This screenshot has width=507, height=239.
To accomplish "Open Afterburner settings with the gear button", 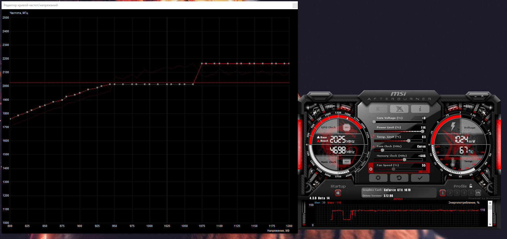I will [x=378, y=178].
